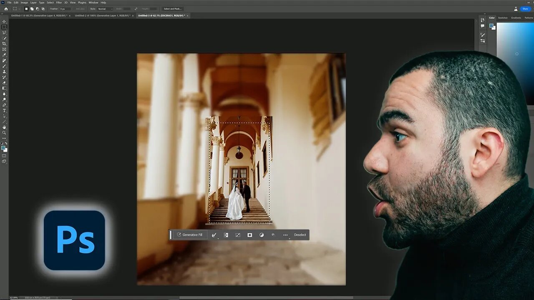The image size is (534, 300).
Task: Switch to the Untitled-2 document tab
Action: (102, 15)
